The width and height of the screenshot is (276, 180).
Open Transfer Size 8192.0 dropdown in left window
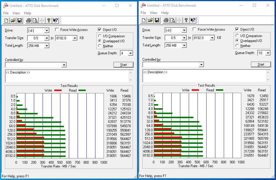(75, 38)
